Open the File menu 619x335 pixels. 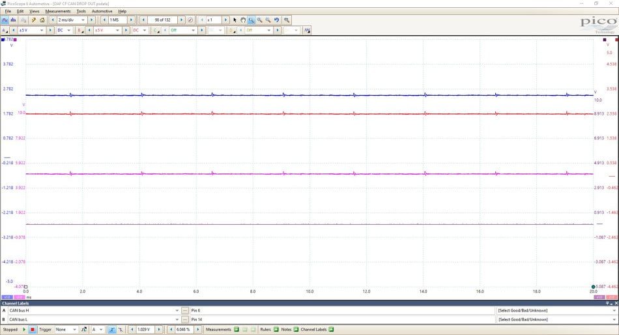(x=8, y=12)
